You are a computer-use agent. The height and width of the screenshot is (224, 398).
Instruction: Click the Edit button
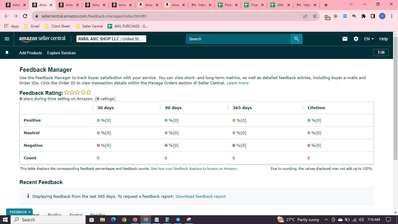click(x=381, y=52)
